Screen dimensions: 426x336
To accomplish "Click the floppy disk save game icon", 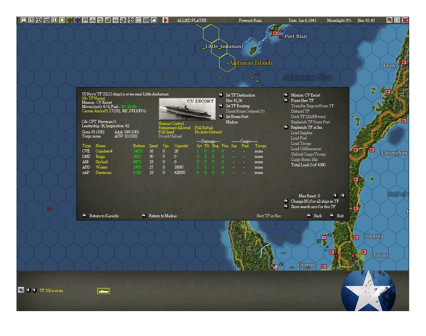I will pyautogui.click(x=24, y=20).
